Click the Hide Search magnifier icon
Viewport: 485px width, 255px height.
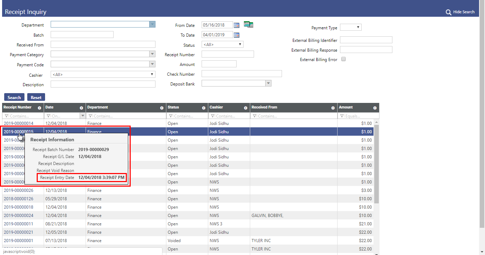(x=449, y=12)
